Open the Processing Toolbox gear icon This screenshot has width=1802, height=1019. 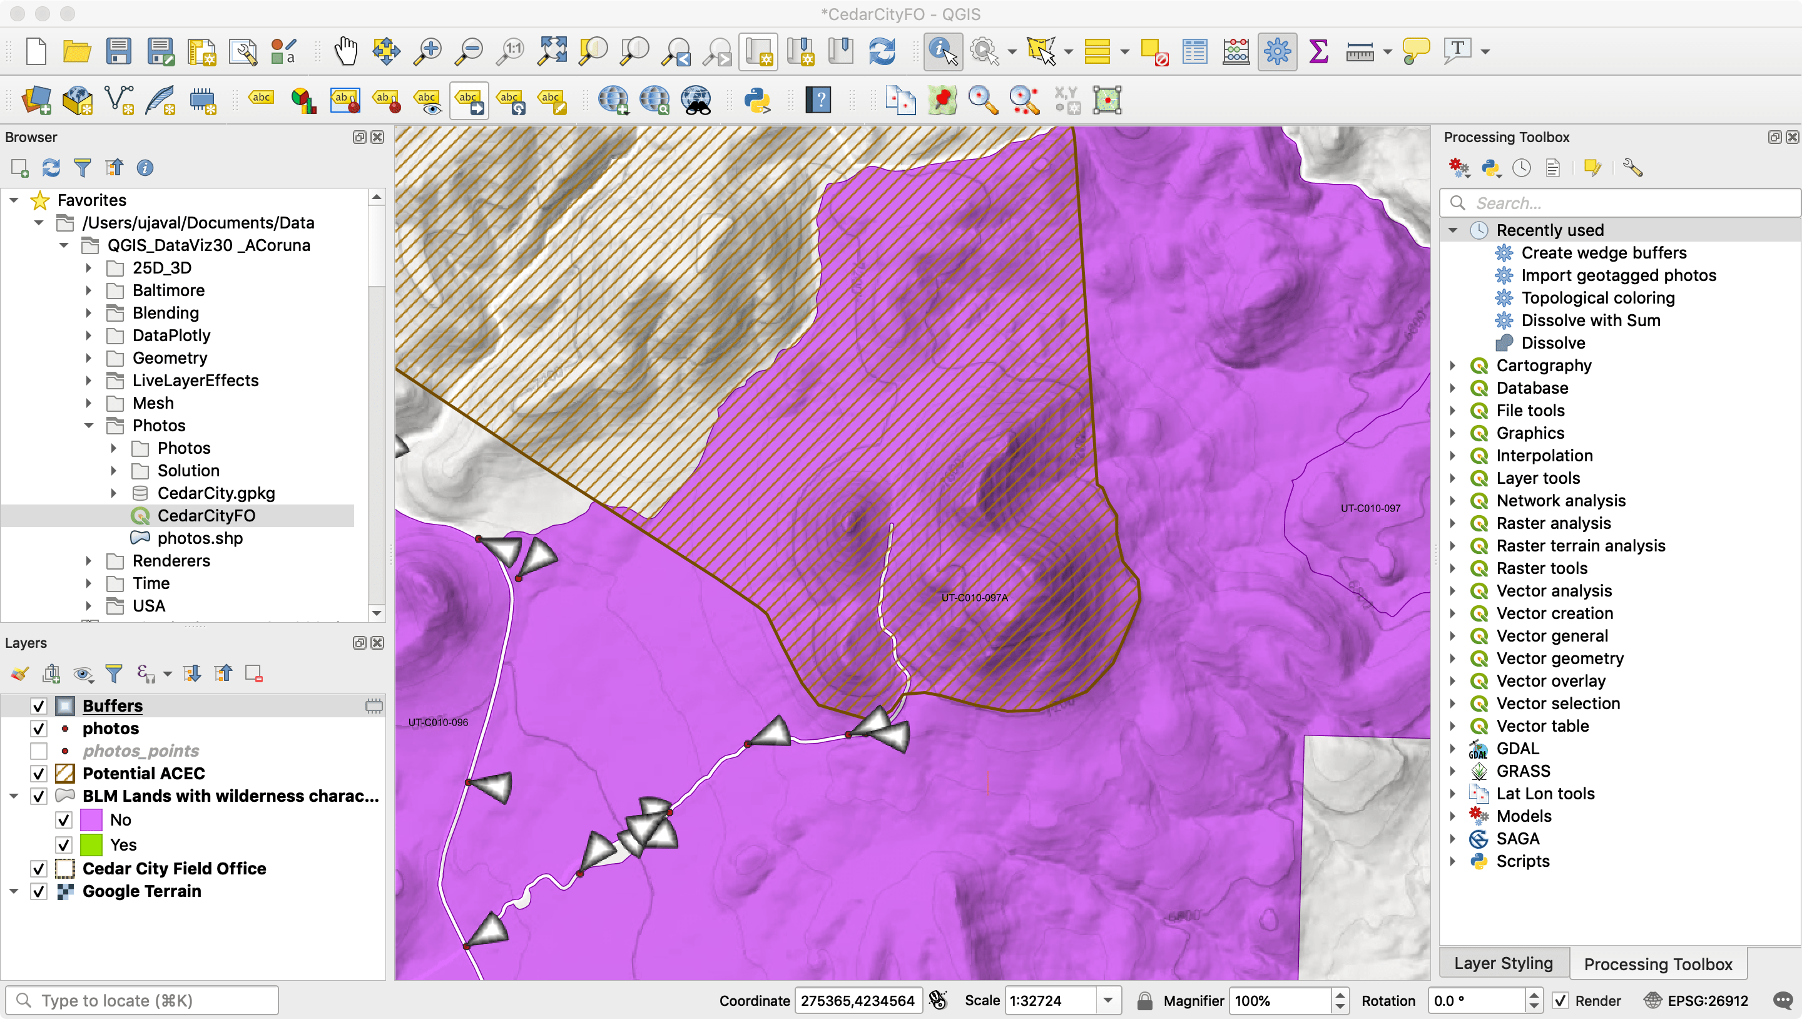coord(1276,51)
